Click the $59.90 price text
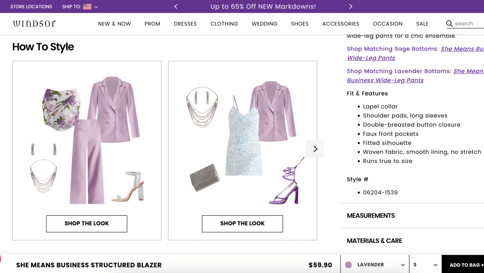Image resolution: width=484 pixels, height=273 pixels. [x=320, y=265]
